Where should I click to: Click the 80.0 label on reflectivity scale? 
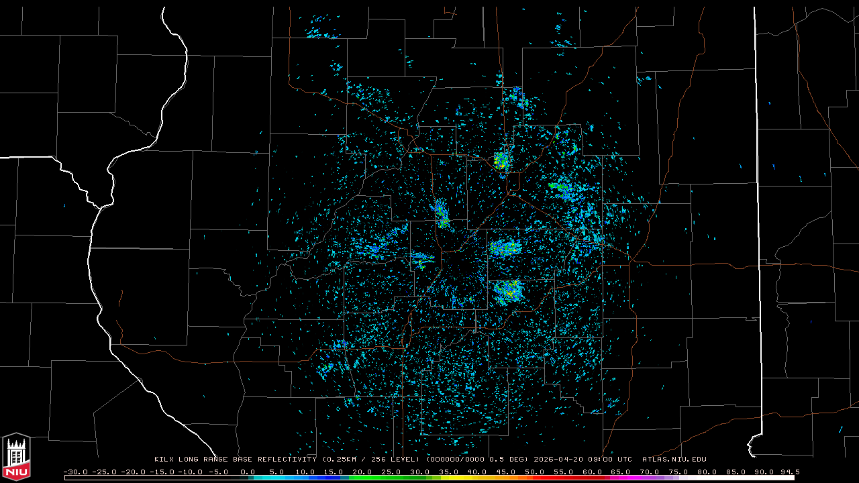click(x=707, y=472)
